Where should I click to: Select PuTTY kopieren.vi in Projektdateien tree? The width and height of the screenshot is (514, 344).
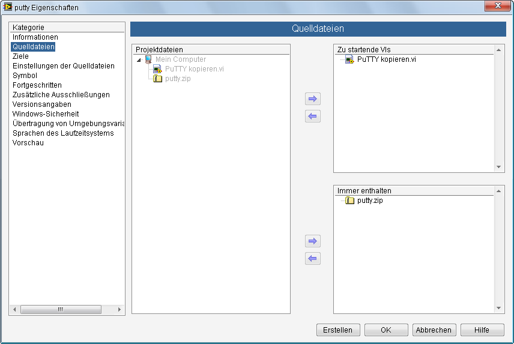click(x=195, y=69)
